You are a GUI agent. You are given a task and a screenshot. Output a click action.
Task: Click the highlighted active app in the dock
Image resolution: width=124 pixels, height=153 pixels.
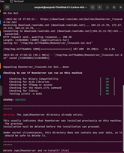pyautogui.click(x=1, y=91)
